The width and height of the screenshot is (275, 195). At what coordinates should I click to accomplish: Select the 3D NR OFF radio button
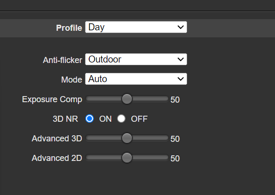pyautogui.click(x=121, y=118)
